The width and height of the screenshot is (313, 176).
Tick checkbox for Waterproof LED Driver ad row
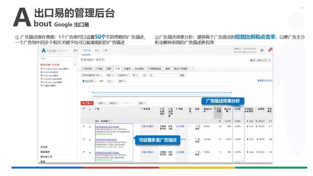click(x=84, y=127)
